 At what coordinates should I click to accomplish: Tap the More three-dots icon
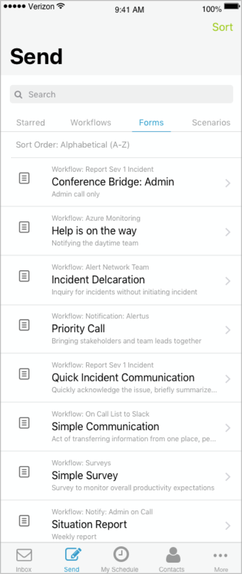coord(221,555)
